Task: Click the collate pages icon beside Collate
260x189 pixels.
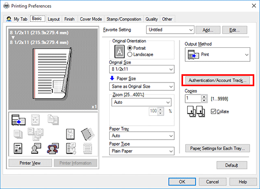Action: (x=196, y=112)
